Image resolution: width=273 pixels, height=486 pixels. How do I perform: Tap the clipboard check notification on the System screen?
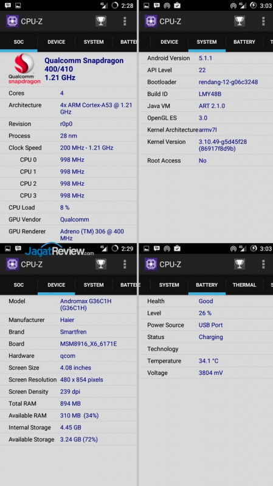[177, 5]
